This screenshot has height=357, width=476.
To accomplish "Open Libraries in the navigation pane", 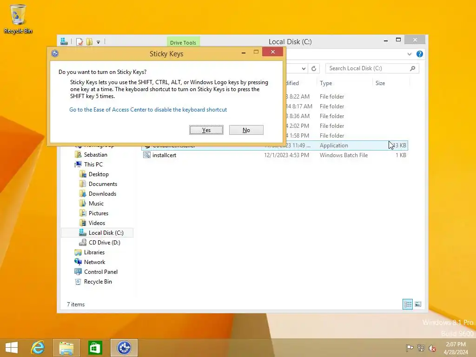I will (94, 252).
